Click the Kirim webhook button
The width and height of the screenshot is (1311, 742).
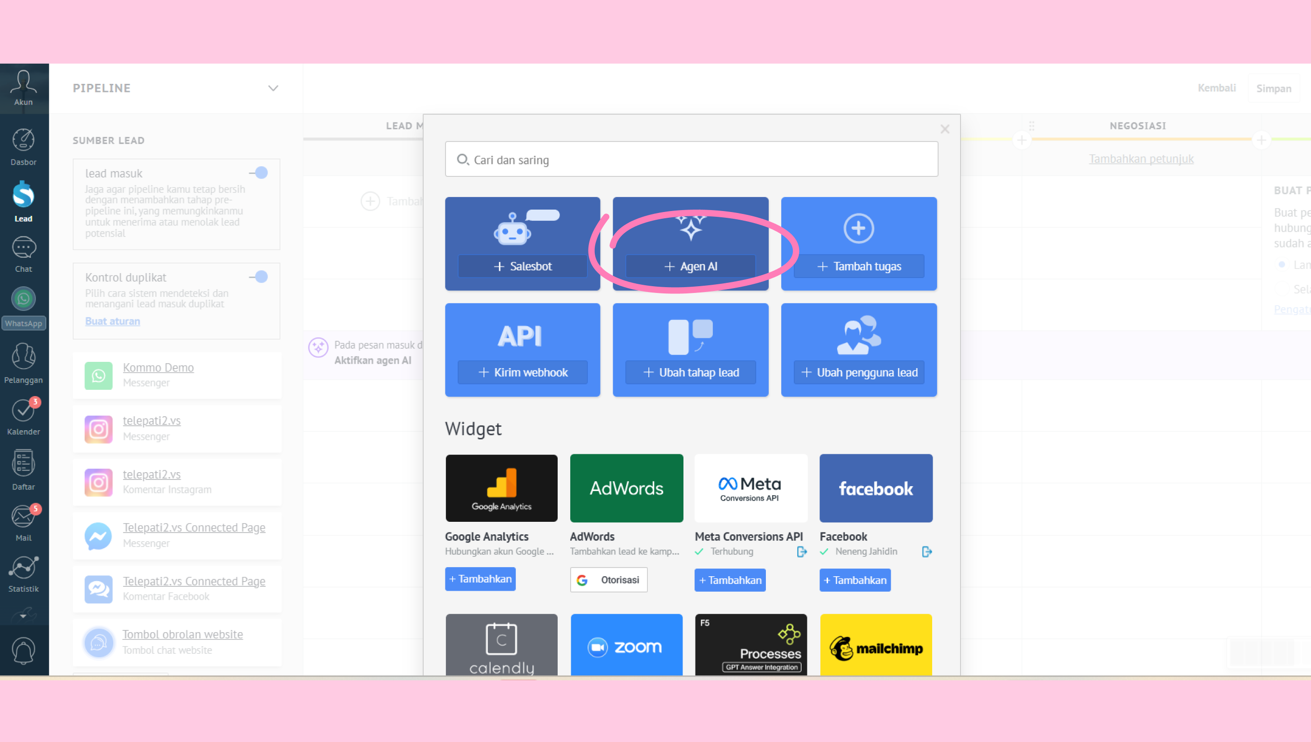pyautogui.click(x=522, y=372)
